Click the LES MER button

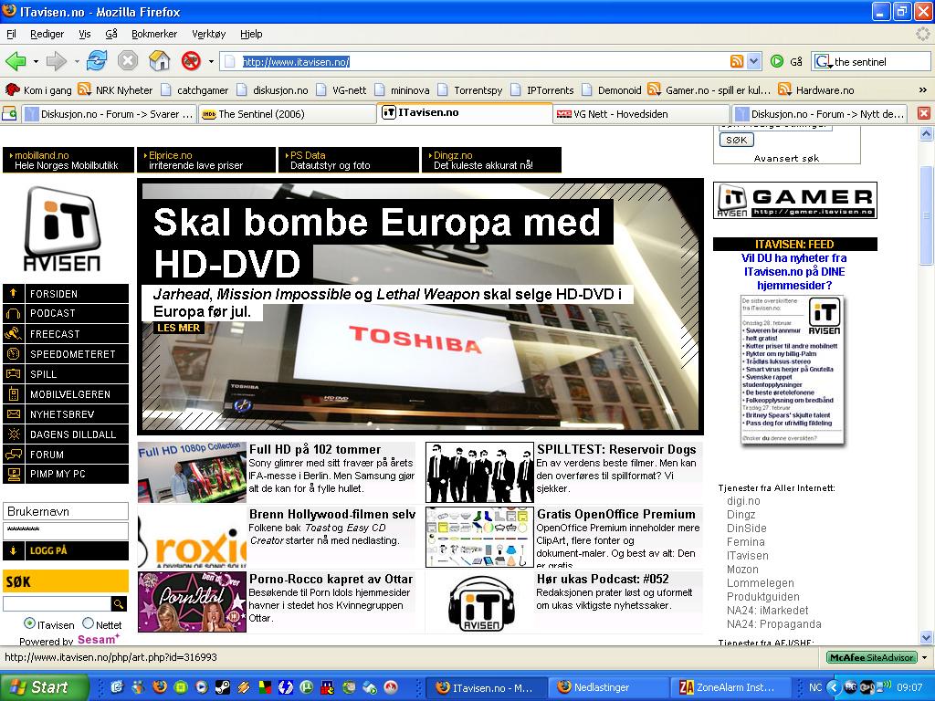click(178, 328)
